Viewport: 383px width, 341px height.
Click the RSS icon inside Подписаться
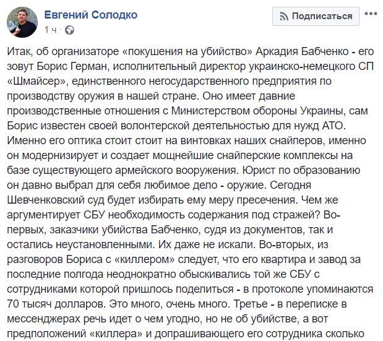point(284,16)
